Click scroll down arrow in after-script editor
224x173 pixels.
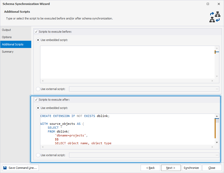(217, 142)
